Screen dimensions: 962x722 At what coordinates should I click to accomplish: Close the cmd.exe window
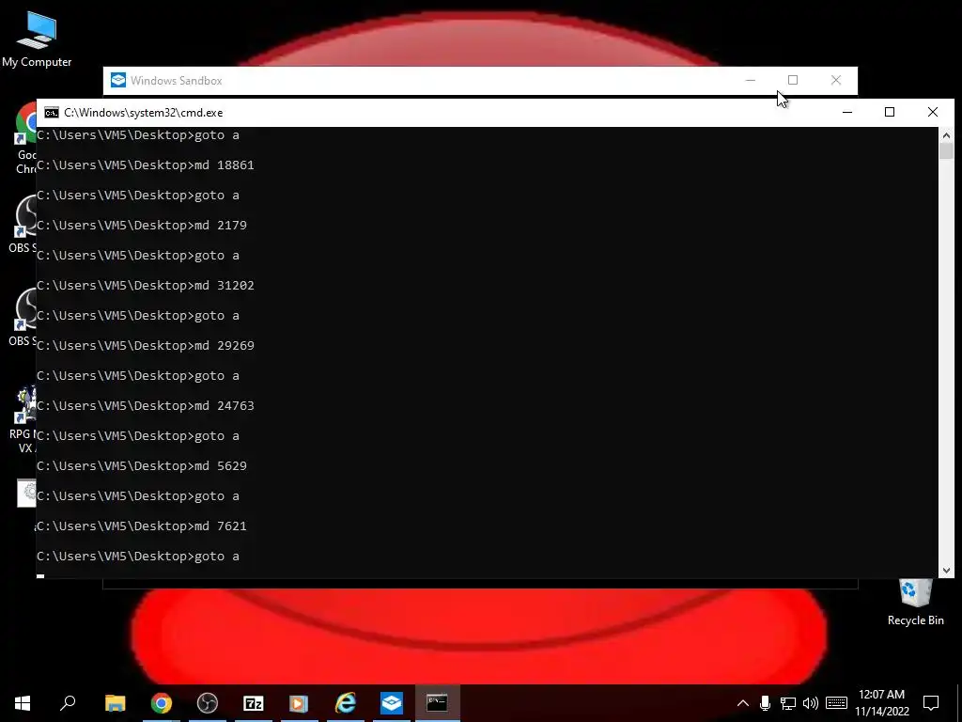point(933,113)
